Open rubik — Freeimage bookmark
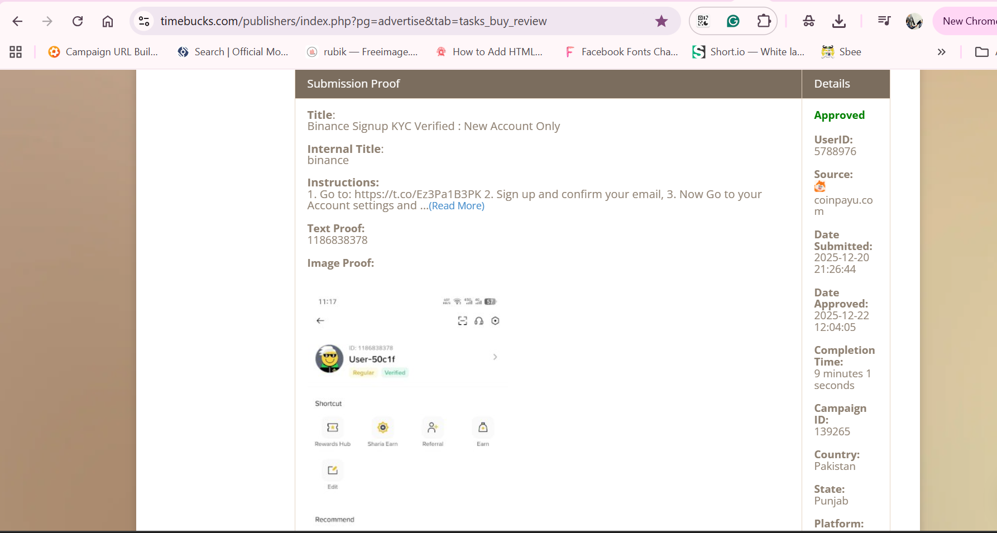Image resolution: width=997 pixels, height=533 pixels. [x=362, y=52]
